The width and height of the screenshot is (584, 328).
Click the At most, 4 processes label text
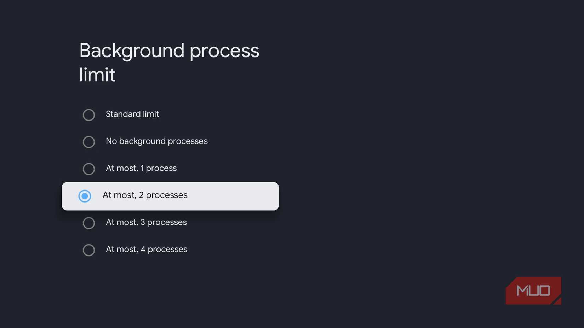tap(146, 249)
